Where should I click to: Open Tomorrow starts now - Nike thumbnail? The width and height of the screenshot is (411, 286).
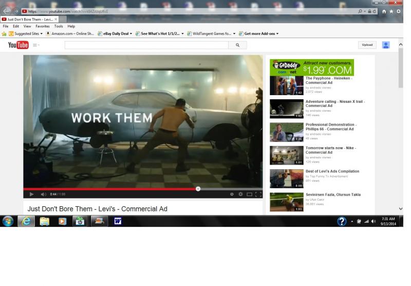point(287,155)
